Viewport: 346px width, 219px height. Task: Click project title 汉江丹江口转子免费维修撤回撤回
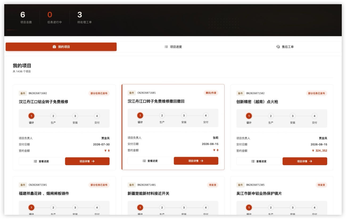156,101
